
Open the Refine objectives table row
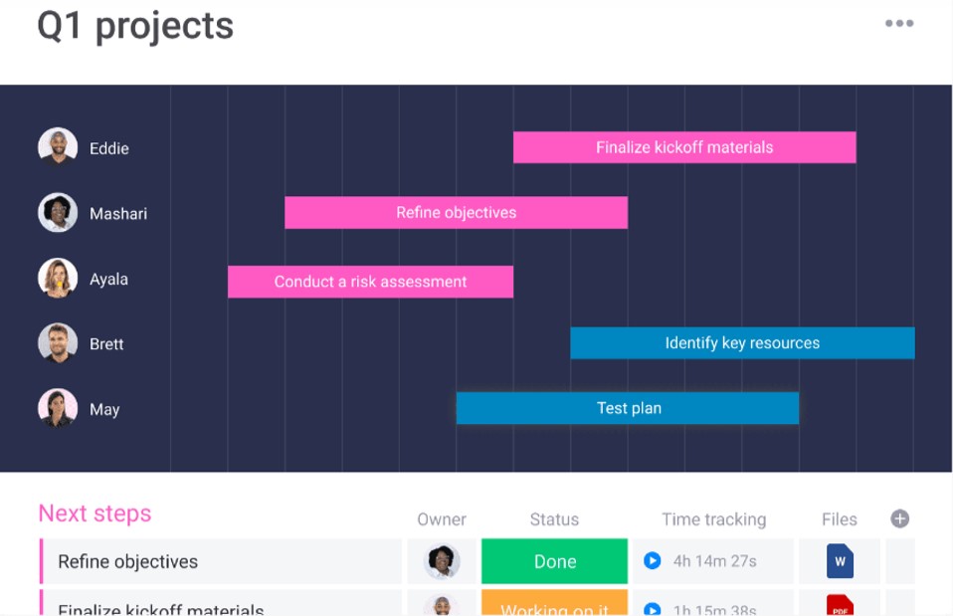128,561
